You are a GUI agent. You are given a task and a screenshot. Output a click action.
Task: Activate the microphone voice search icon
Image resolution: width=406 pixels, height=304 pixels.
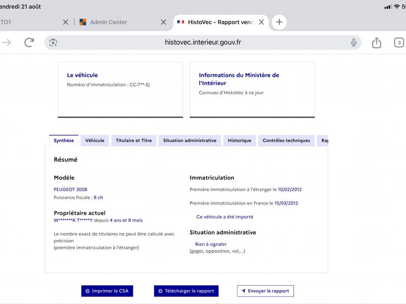pos(353,43)
